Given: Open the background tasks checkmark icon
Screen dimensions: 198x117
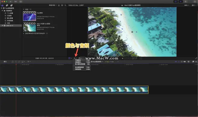Looking at the screenshot, I should click(x=21, y=1).
